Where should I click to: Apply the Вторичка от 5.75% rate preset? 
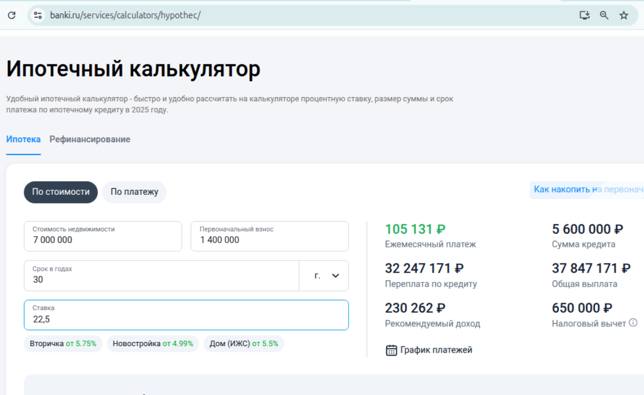coord(63,344)
